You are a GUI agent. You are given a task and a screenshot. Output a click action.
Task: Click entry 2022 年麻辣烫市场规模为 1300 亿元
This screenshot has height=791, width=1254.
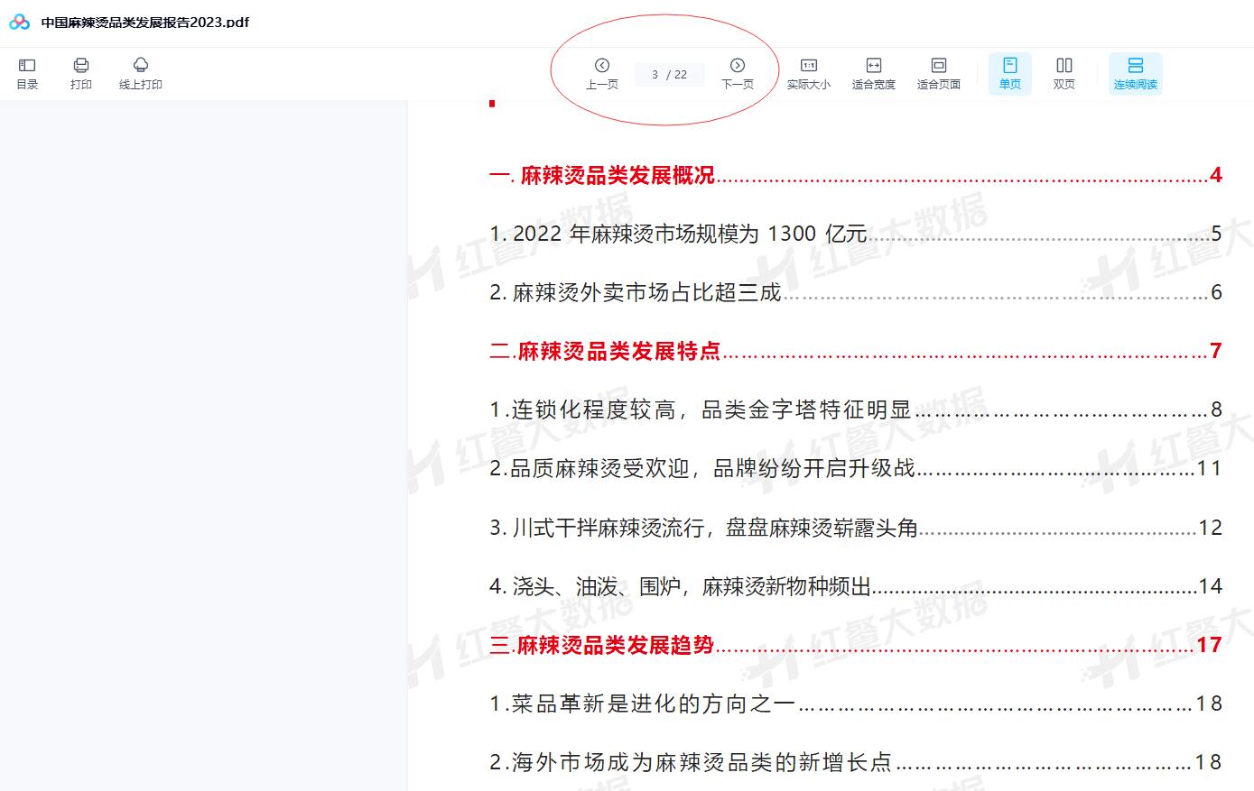coord(677,234)
